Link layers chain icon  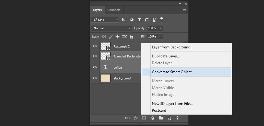[127, 118]
